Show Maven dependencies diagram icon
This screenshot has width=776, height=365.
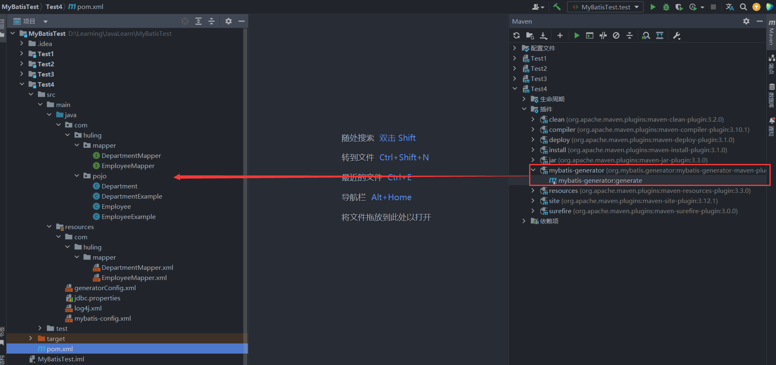[x=660, y=35]
